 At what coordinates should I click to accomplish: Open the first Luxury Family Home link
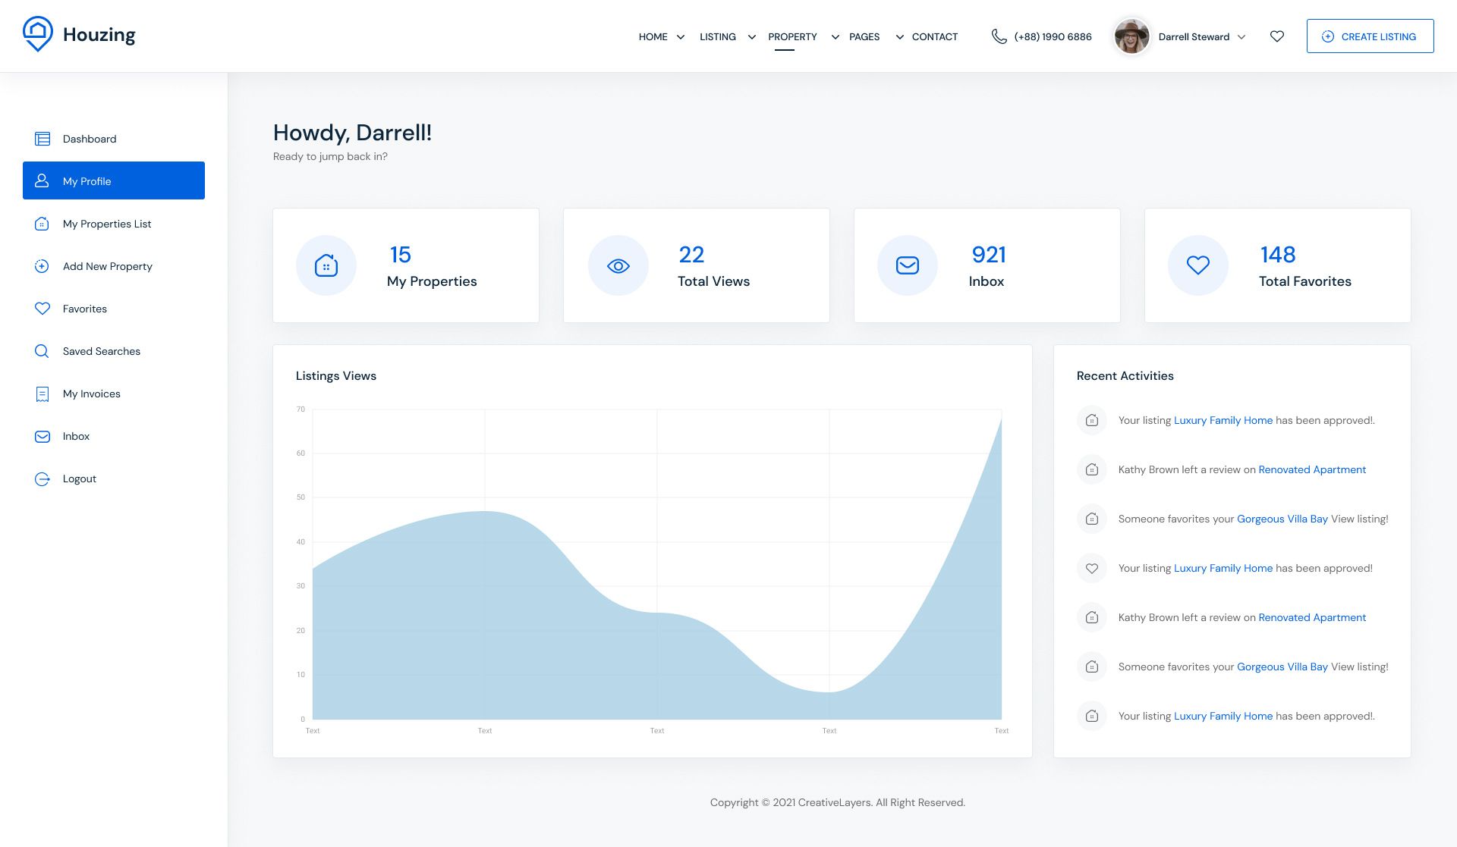point(1223,420)
